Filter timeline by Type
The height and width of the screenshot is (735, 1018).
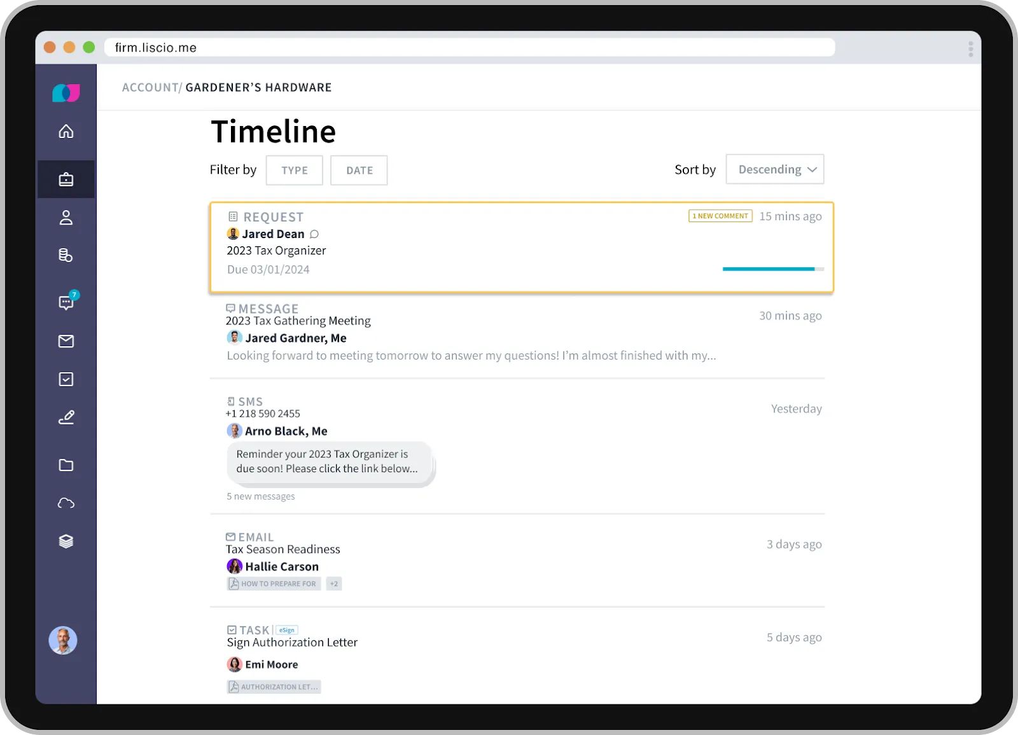295,171
